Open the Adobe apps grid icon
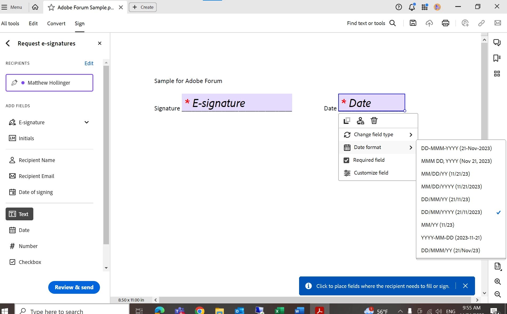Image resolution: width=507 pixels, height=314 pixels. 425,7
